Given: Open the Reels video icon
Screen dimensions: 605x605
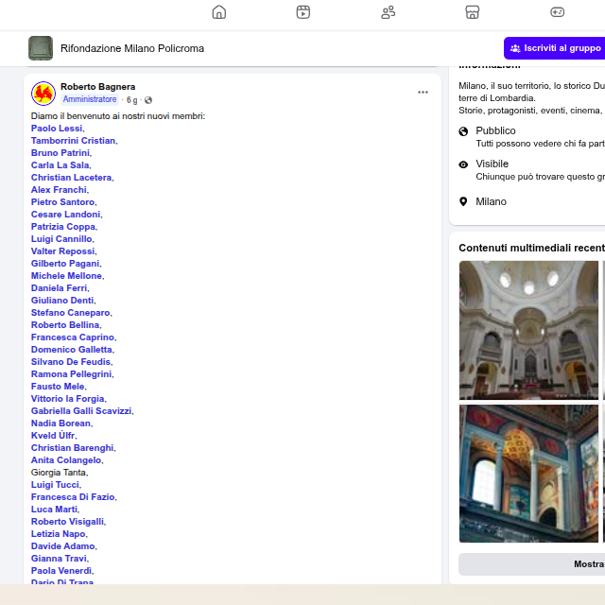Looking at the screenshot, I should 303,12.
